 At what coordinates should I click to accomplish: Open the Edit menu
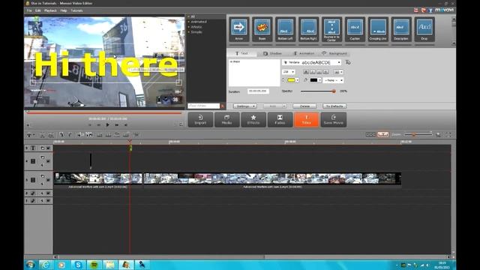click(37, 10)
